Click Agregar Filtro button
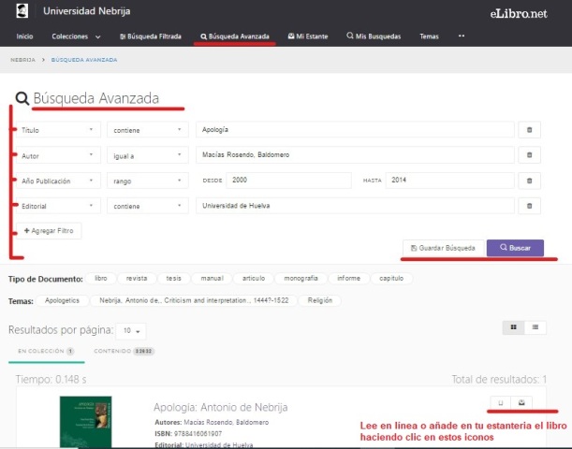This screenshot has height=449, width=572. click(49, 231)
